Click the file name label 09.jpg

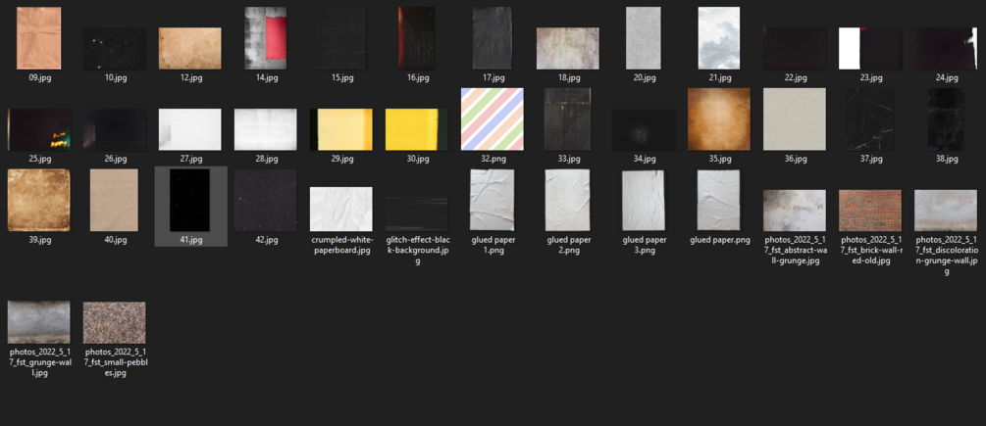pos(39,77)
